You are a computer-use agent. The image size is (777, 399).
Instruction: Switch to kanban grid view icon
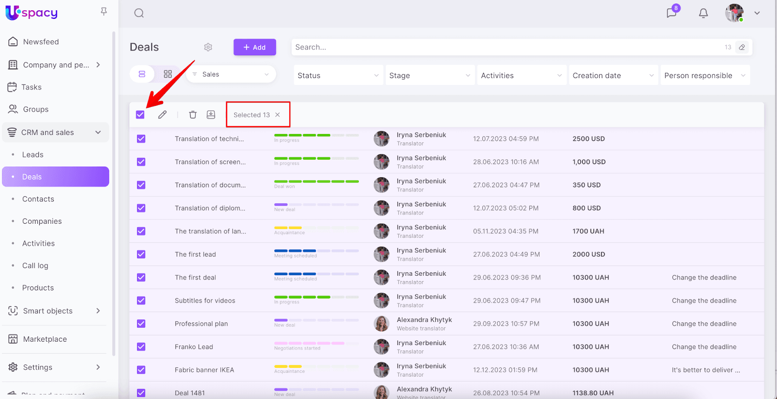click(x=168, y=74)
